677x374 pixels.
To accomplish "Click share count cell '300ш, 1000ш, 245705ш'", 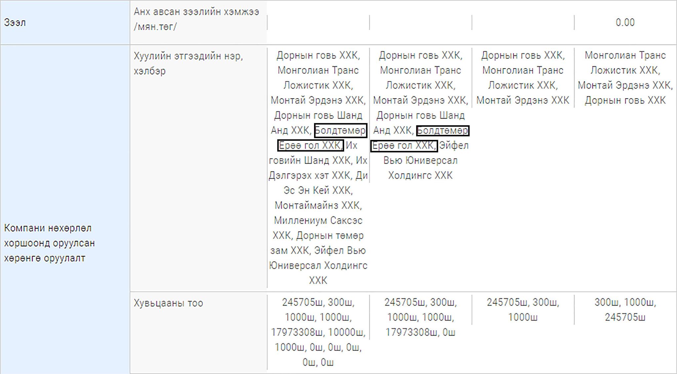I will click(625, 310).
